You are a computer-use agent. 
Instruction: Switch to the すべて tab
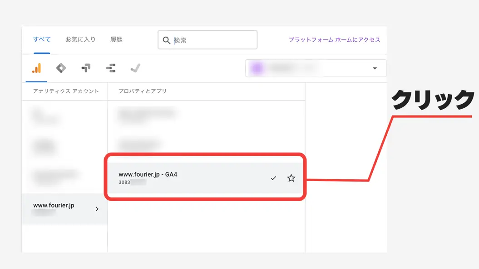42,39
